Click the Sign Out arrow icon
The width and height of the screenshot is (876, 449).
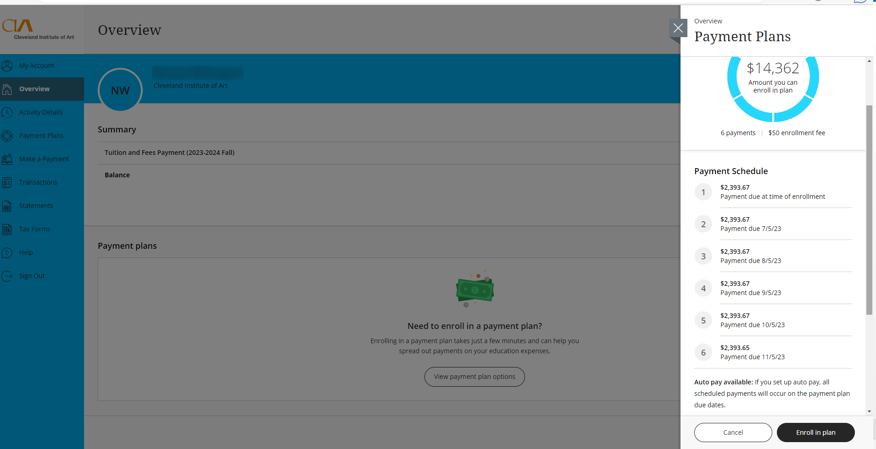click(7, 276)
